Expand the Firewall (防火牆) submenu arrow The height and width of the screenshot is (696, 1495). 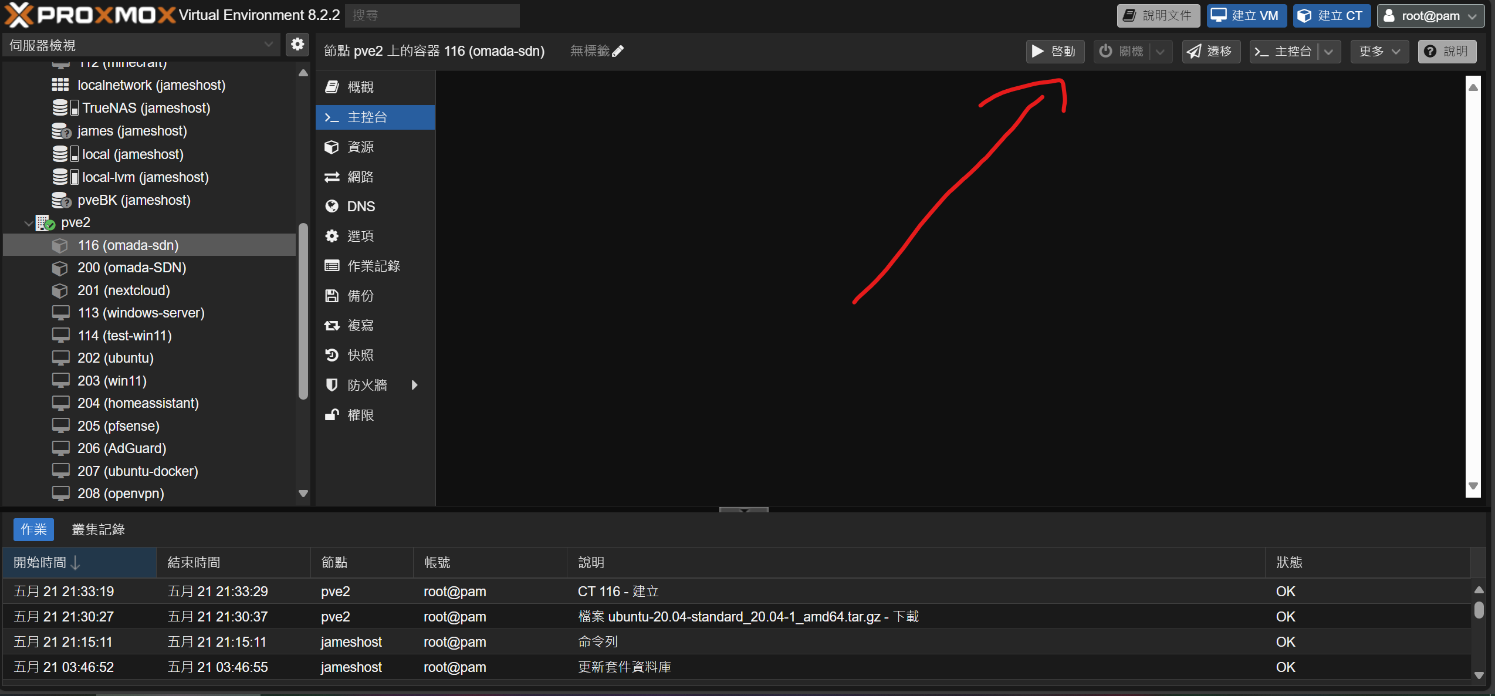coord(415,385)
